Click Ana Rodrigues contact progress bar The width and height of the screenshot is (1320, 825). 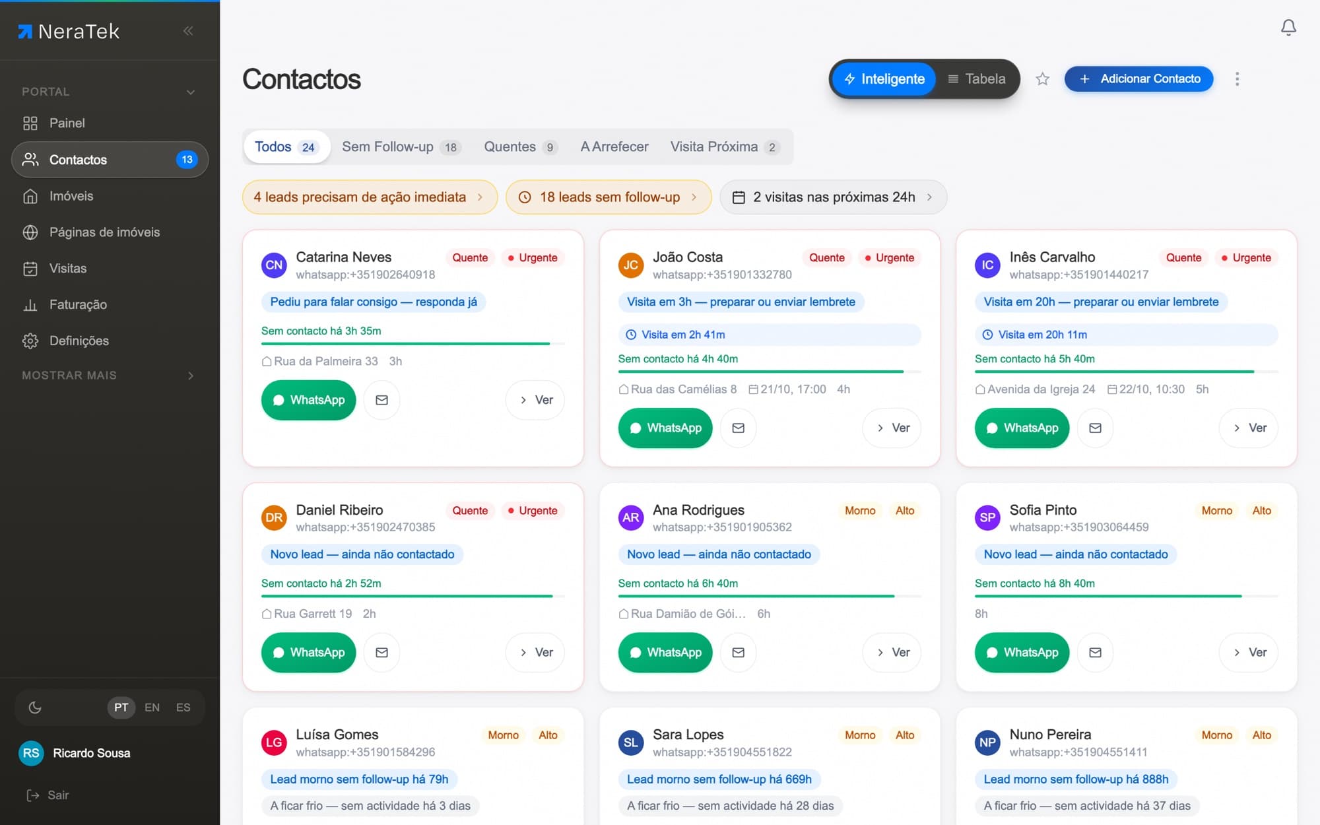770,596
